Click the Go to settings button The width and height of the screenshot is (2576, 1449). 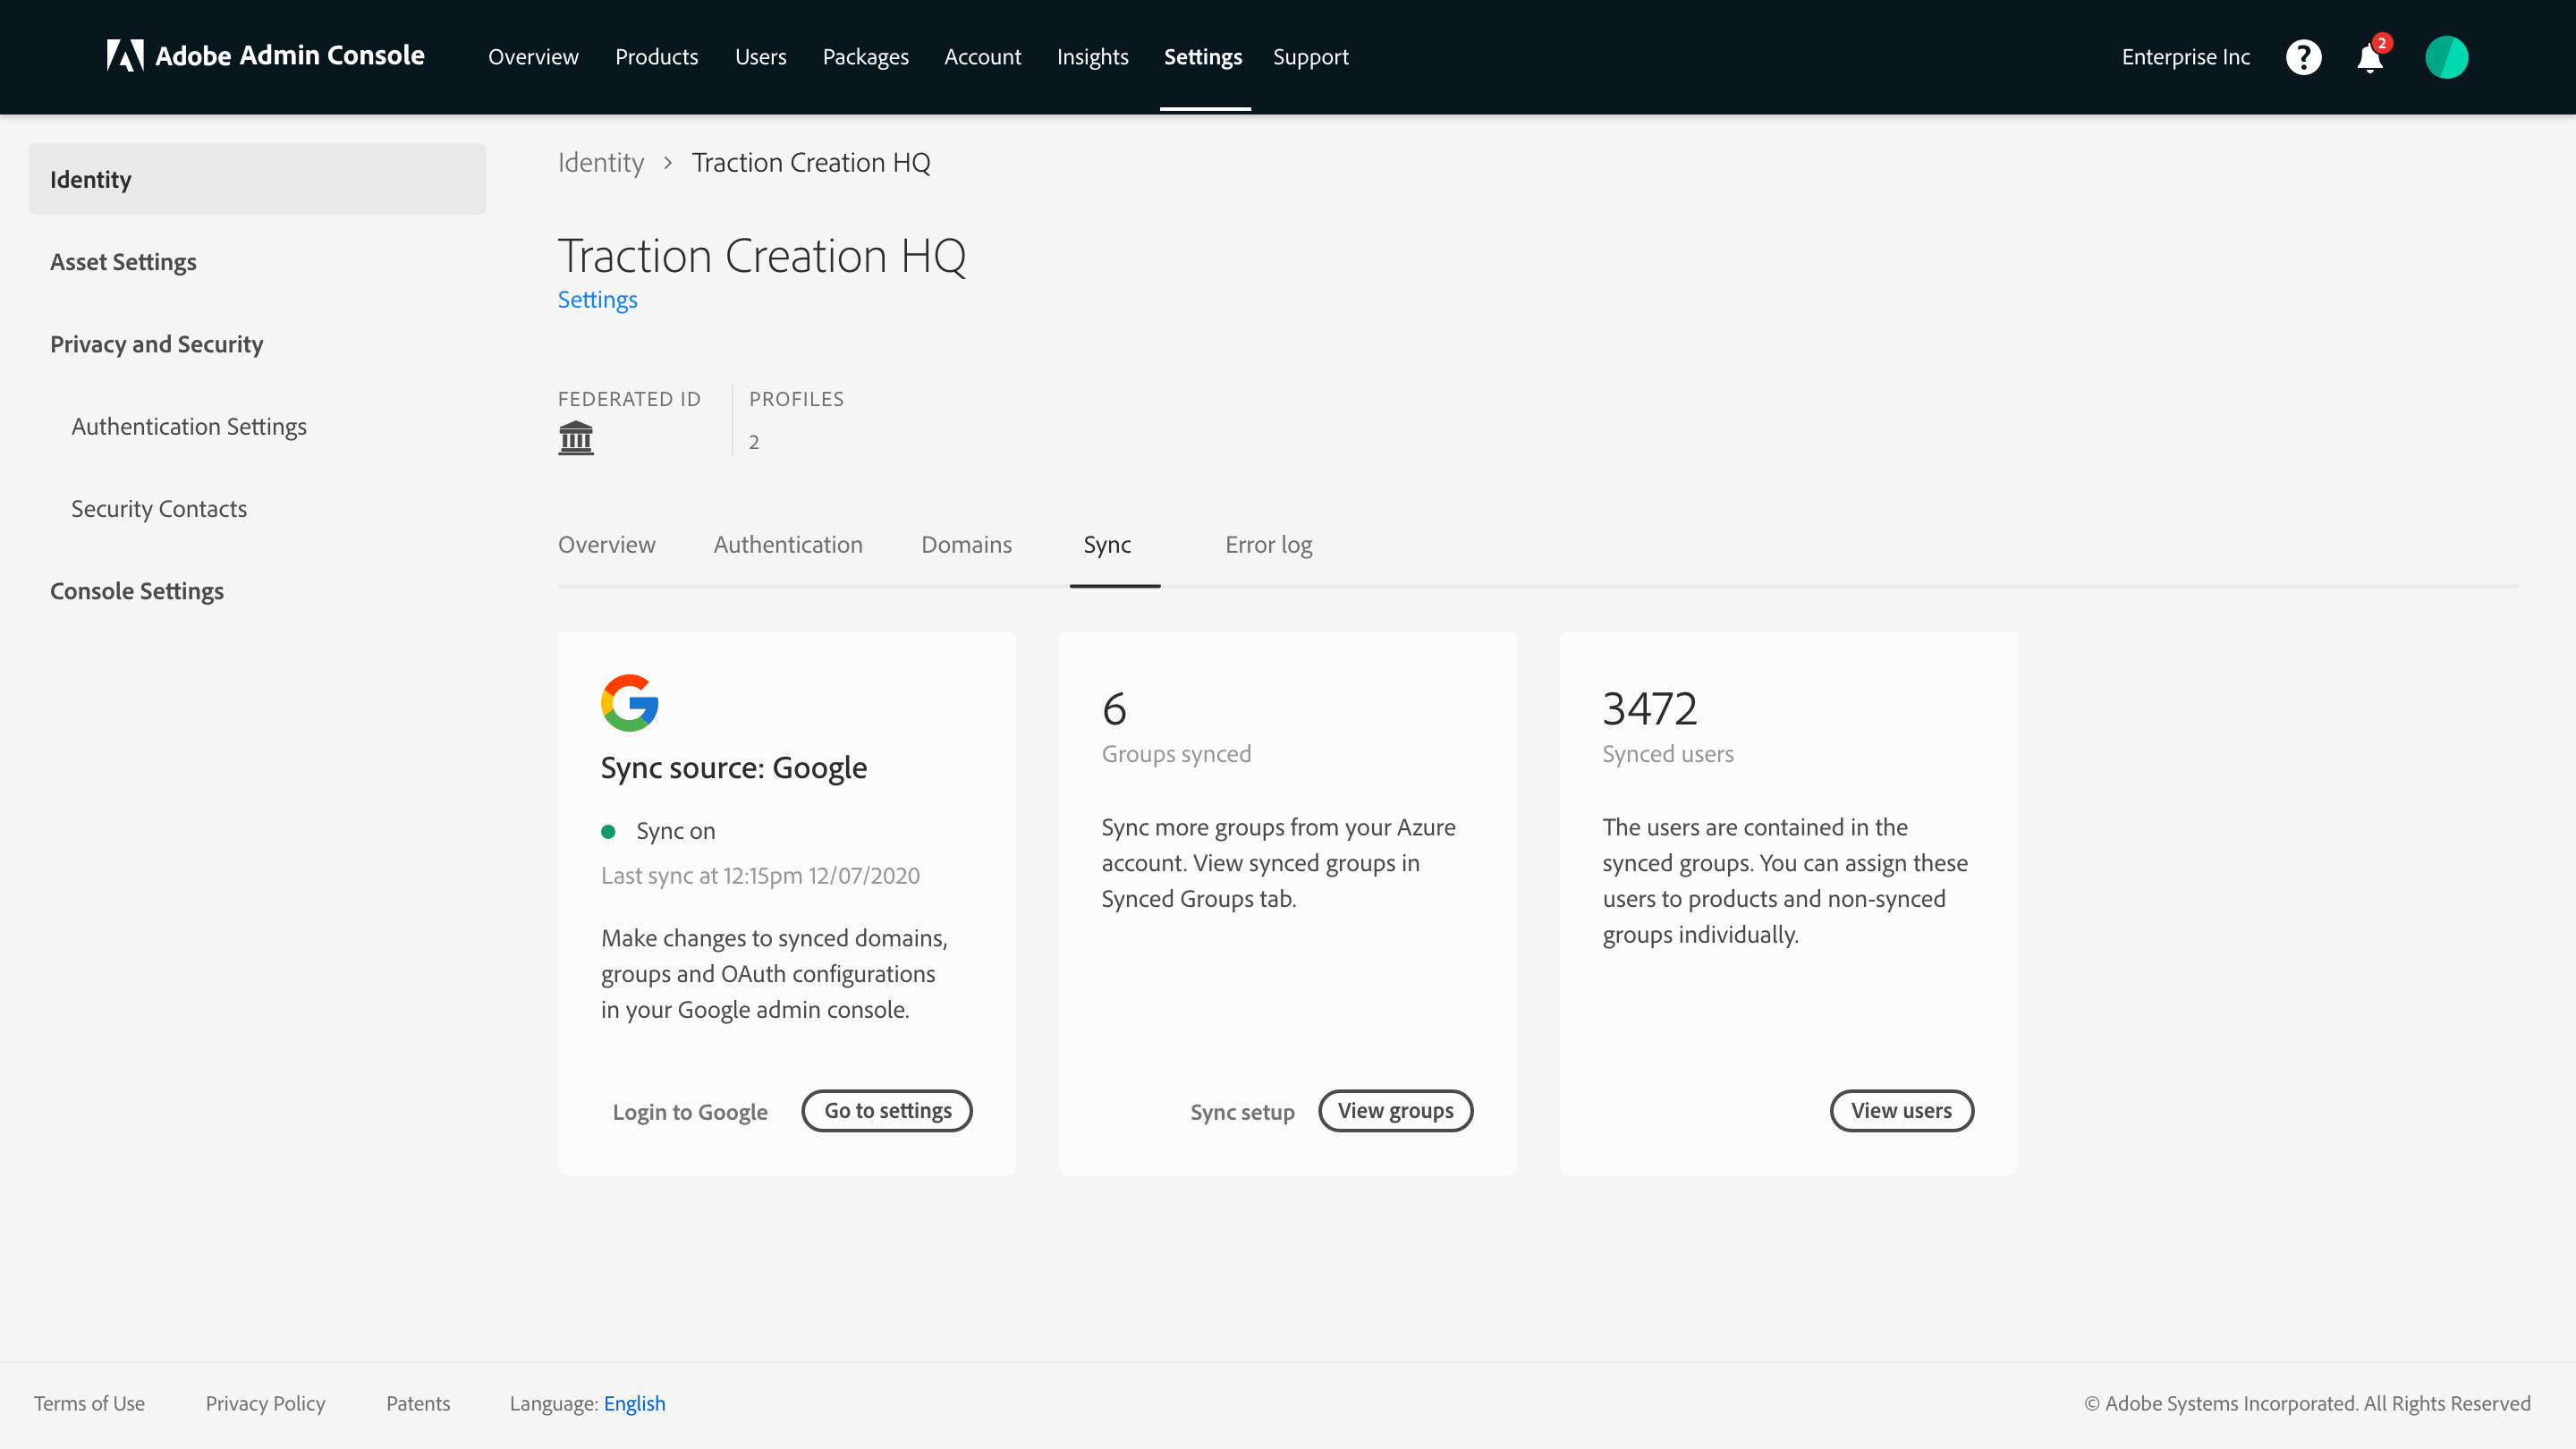[x=887, y=1111]
